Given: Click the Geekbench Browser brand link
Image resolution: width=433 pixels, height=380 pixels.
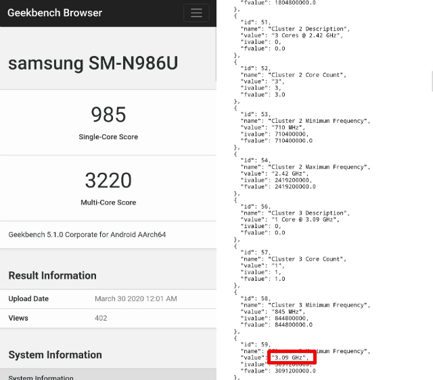Looking at the screenshot, I should (x=55, y=13).
